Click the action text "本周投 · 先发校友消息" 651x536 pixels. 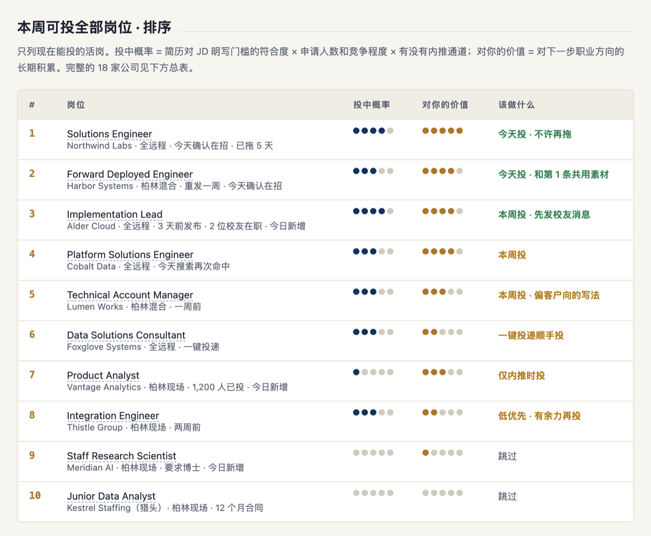pyautogui.click(x=544, y=215)
